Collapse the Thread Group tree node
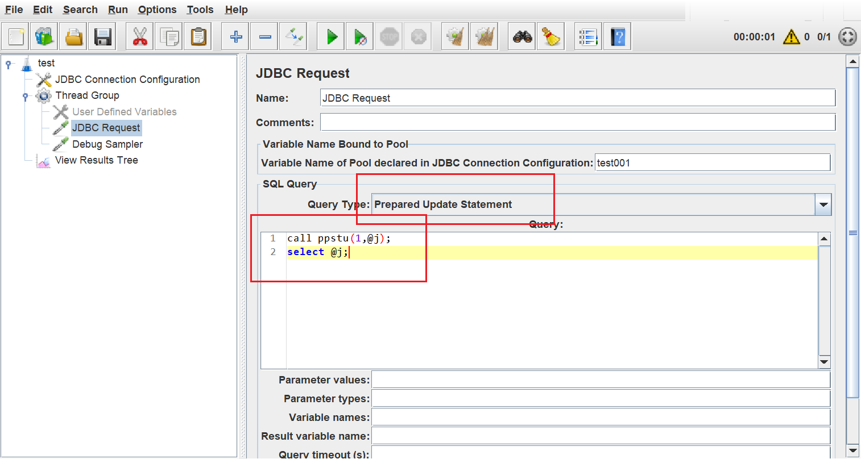The width and height of the screenshot is (861, 459). tap(25, 96)
